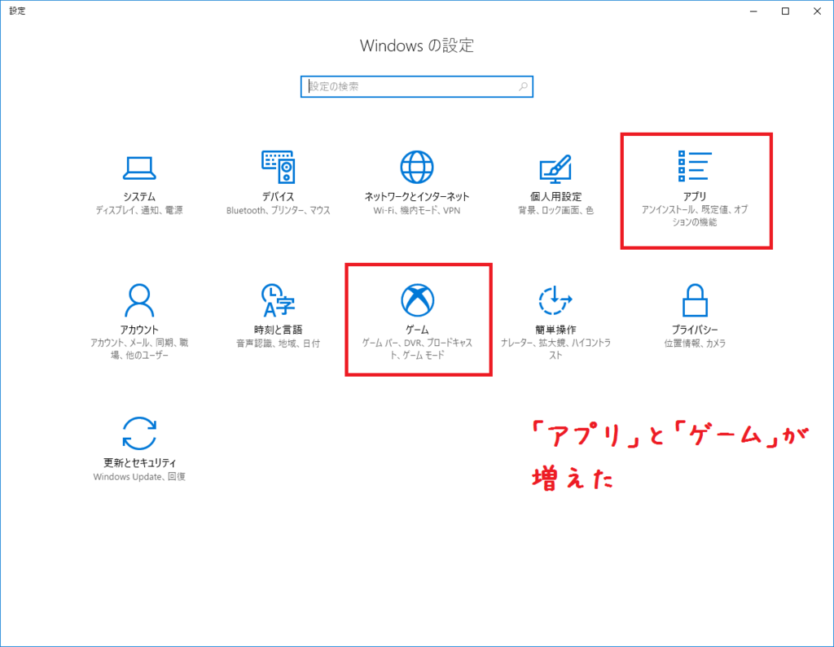Viewport: 834px width, 647px height.
Task: Focus the 設定の検索 search field
Action: (417, 86)
